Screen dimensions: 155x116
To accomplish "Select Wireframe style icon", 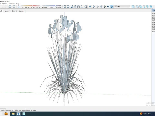I will tap(98, 7).
